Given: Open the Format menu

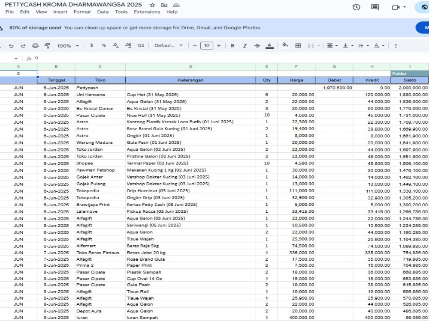Looking at the screenshot, I should 82,12.
